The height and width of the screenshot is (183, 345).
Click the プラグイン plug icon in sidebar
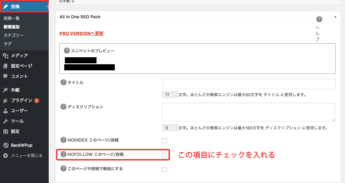pyautogui.click(x=5, y=100)
